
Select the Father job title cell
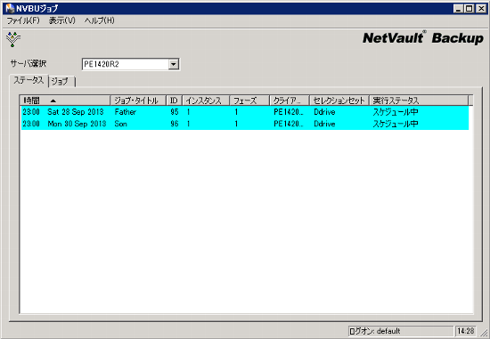click(x=126, y=112)
